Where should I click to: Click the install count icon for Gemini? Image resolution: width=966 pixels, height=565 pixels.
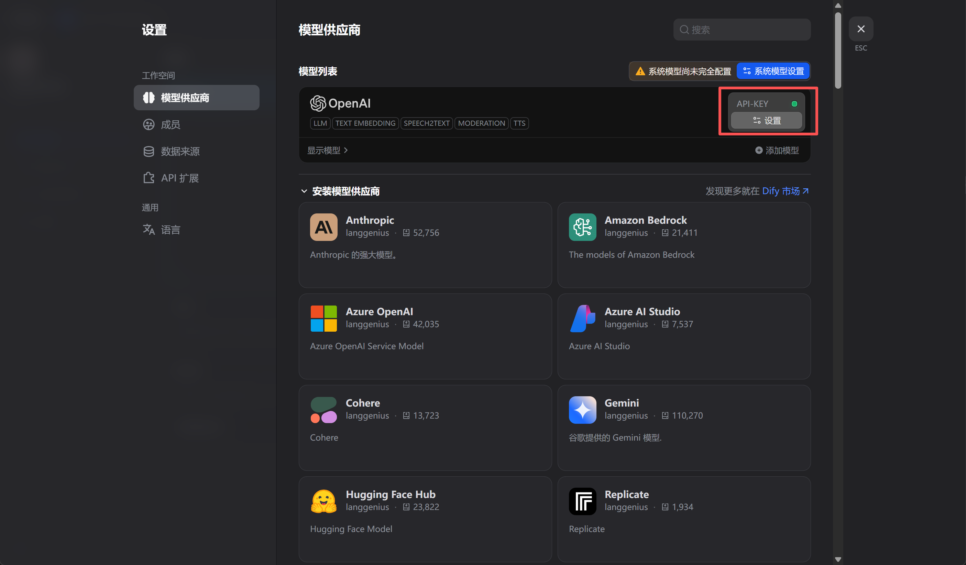click(x=665, y=416)
